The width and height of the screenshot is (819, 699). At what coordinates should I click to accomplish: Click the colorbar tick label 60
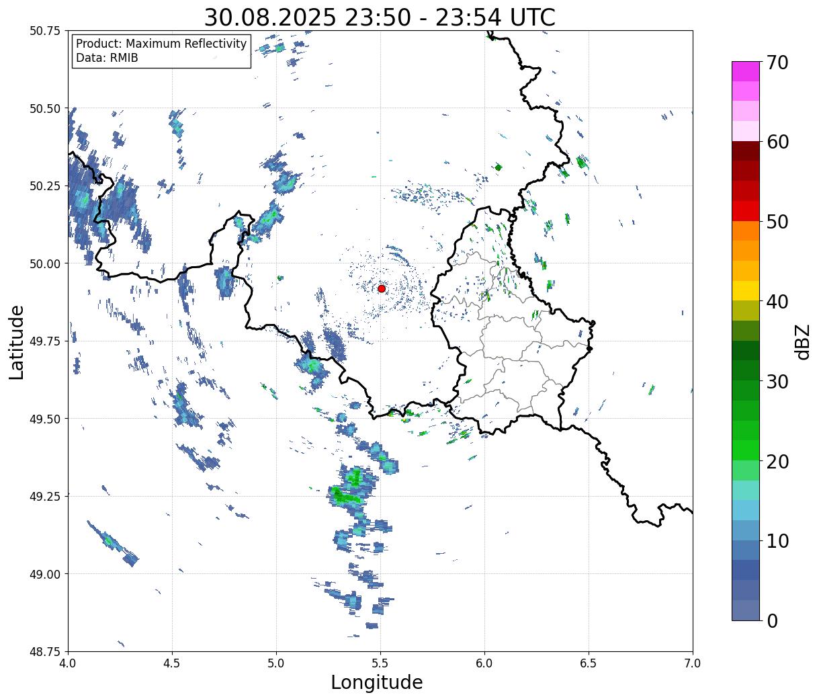click(777, 142)
